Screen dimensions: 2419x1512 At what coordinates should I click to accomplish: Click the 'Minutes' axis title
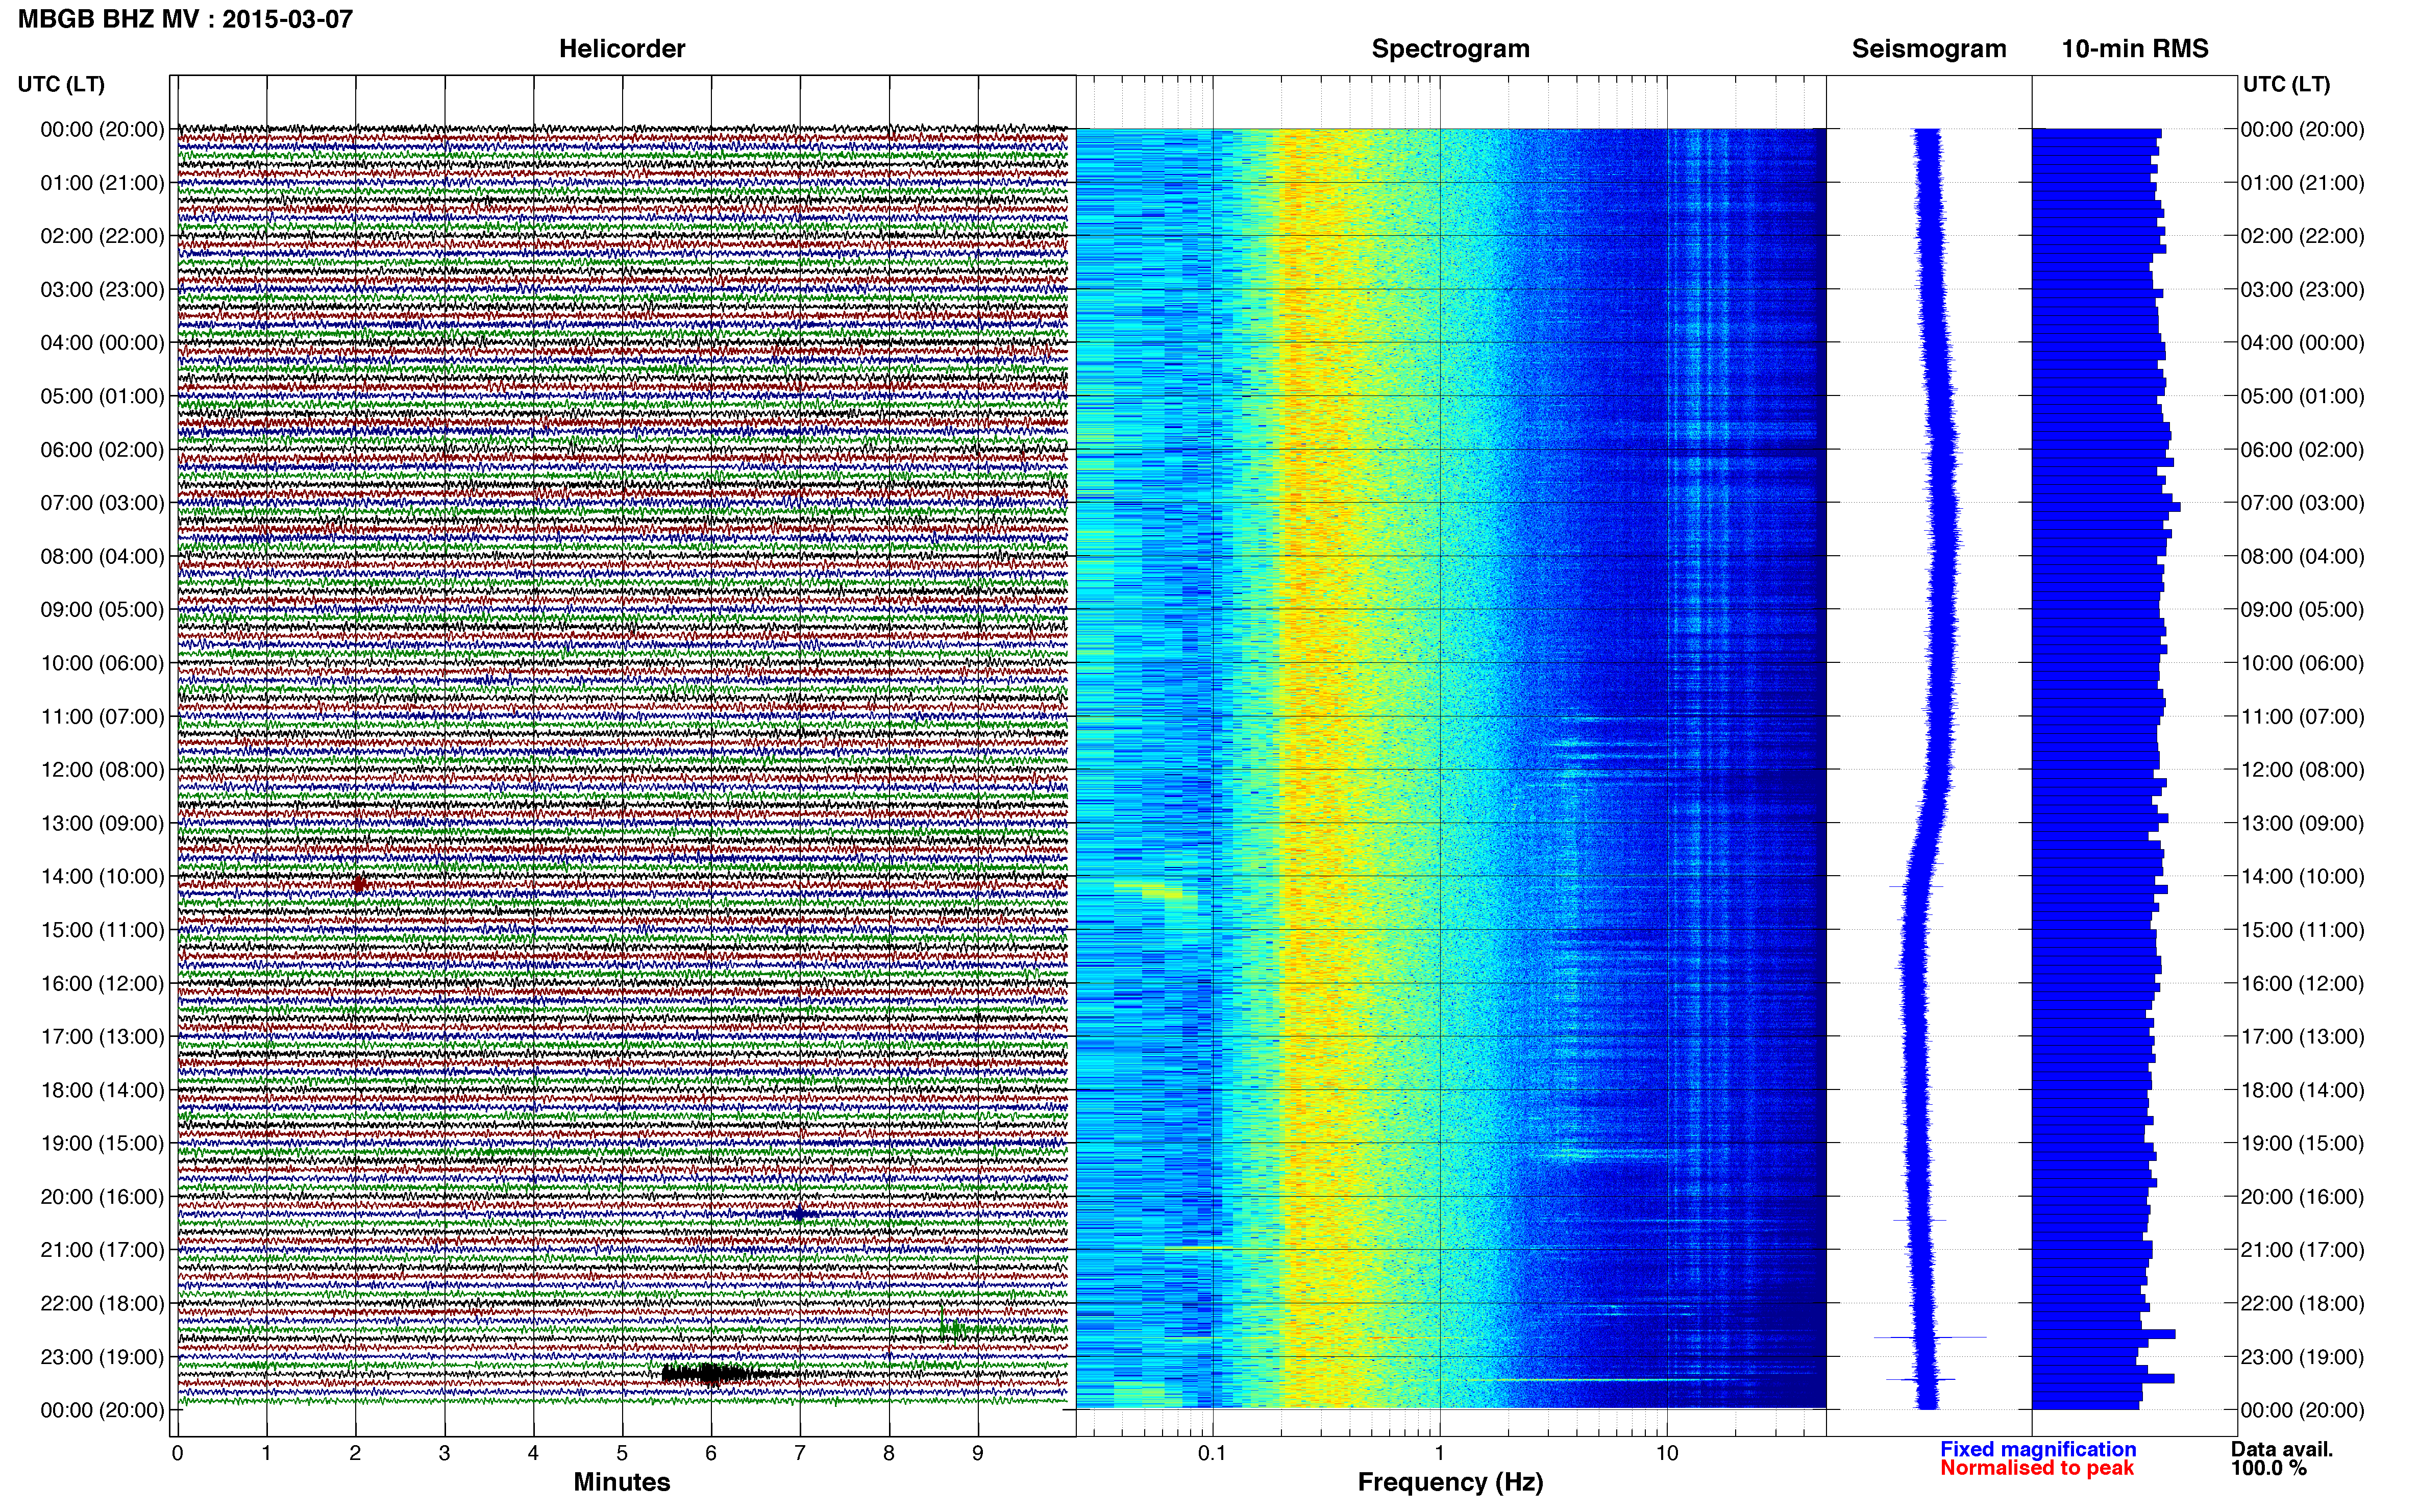click(x=621, y=1482)
